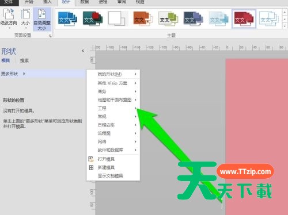Expand 其他 Visio 方案 submenu
This screenshot has width=288, height=215.
(x=113, y=83)
